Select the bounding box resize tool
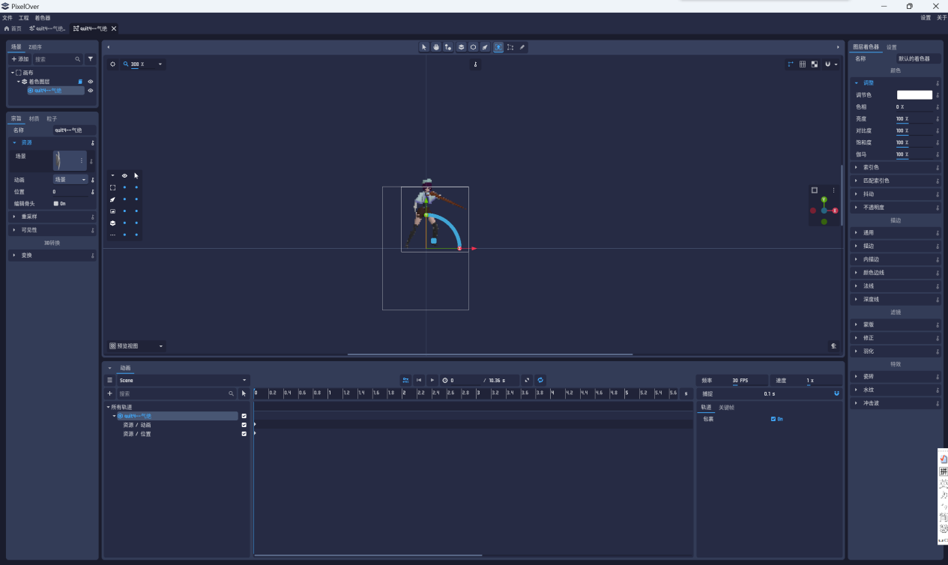 510,46
